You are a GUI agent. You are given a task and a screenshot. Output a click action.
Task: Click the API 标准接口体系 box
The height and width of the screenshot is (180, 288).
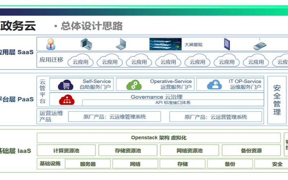point(173,103)
